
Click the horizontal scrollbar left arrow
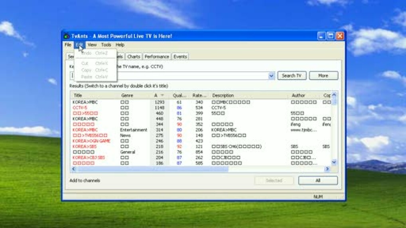(x=73, y=169)
